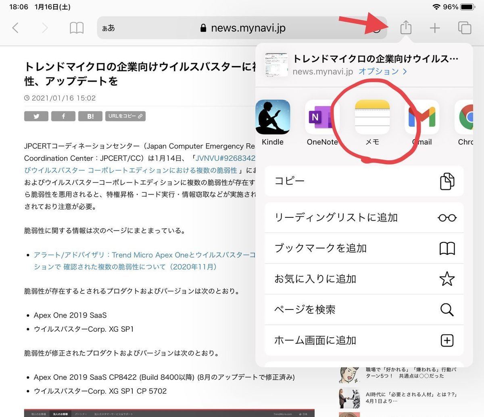Tap the Apex One 2019 SaaS bullet text
484x417 pixels.
click(70, 315)
